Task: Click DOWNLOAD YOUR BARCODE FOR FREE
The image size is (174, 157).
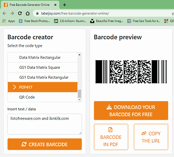Action: (131, 111)
